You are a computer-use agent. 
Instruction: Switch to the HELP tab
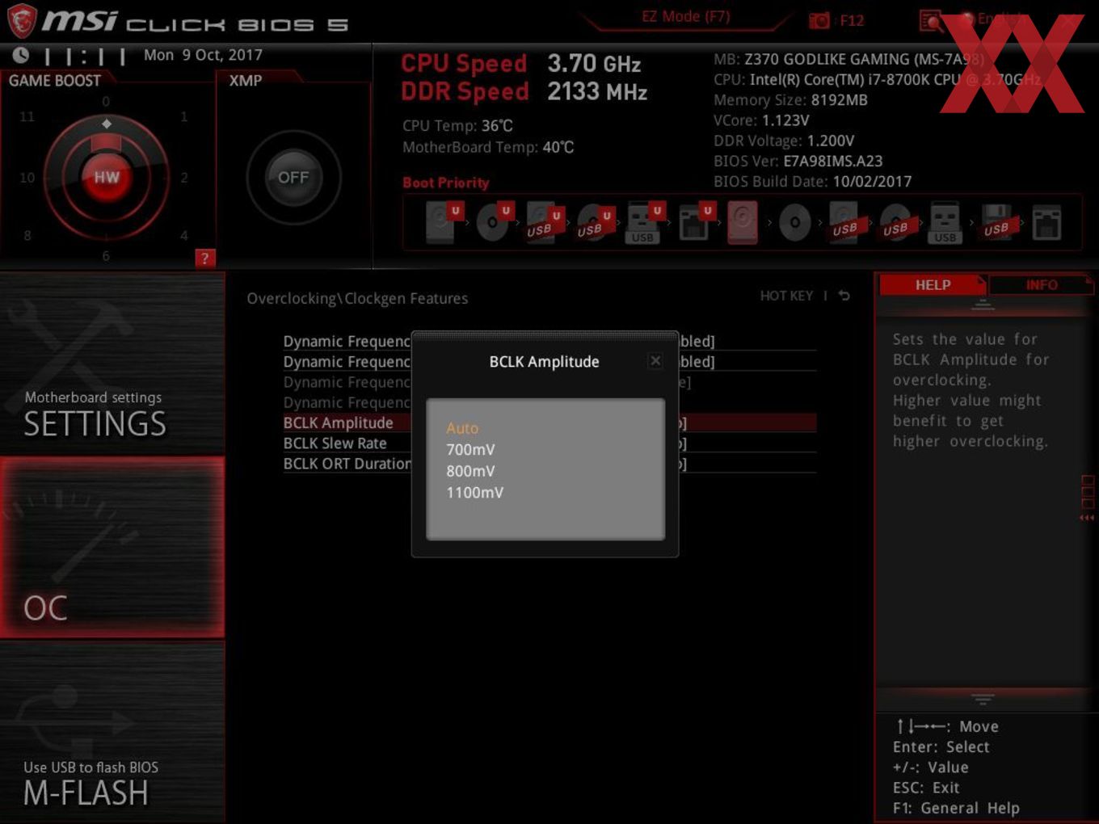tap(933, 284)
